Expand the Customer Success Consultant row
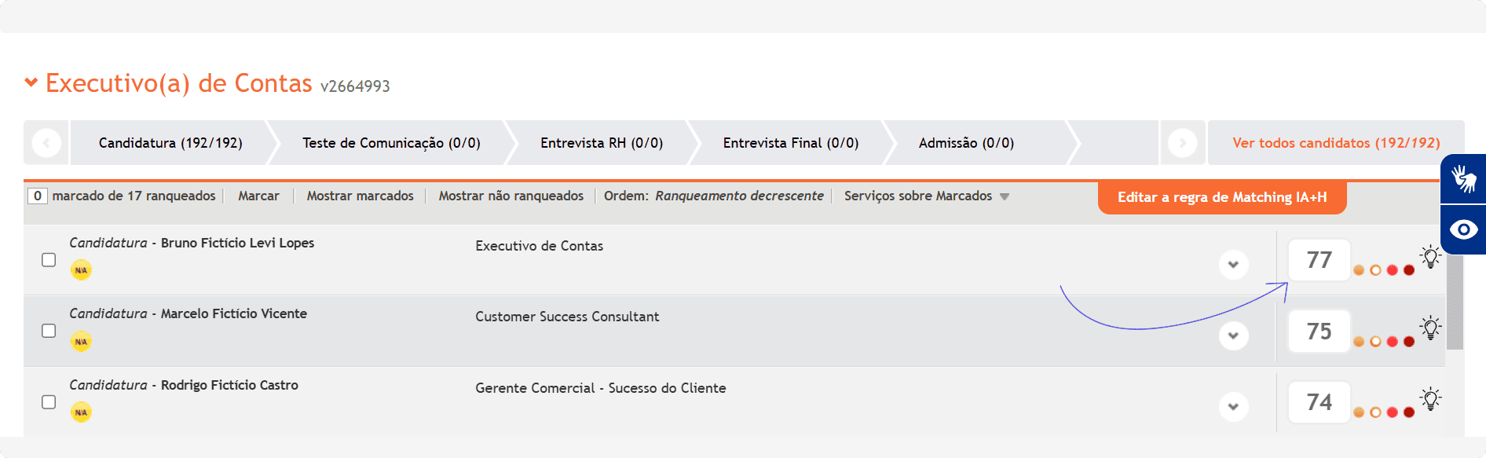This screenshot has width=1486, height=458. tap(1233, 335)
